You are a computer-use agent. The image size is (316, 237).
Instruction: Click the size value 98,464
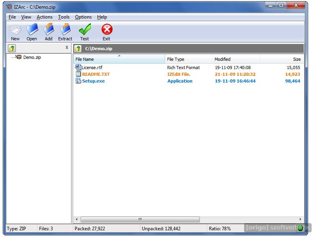pos(293,81)
